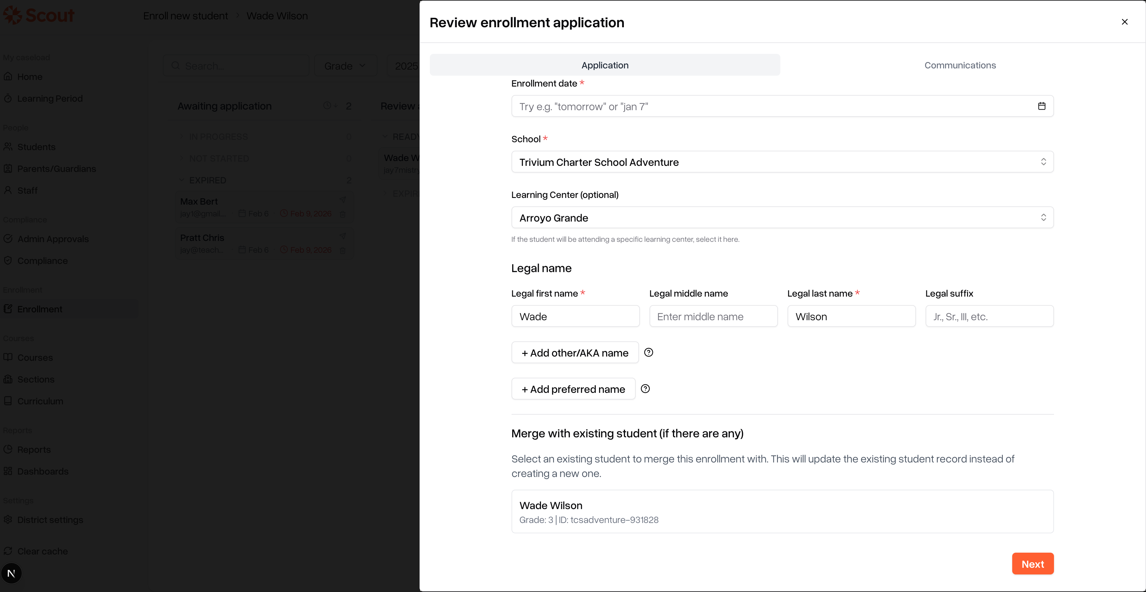Click Add preferred name button
Viewport: 1146px width, 592px height.
[x=573, y=389]
